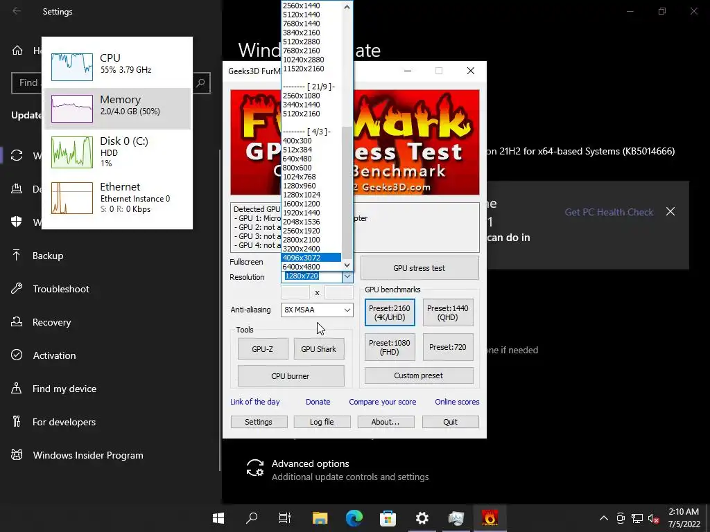The height and width of the screenshot is (532, 710).
Task: Switch to Settings gear on taskbar
Action: pos(422,517)
